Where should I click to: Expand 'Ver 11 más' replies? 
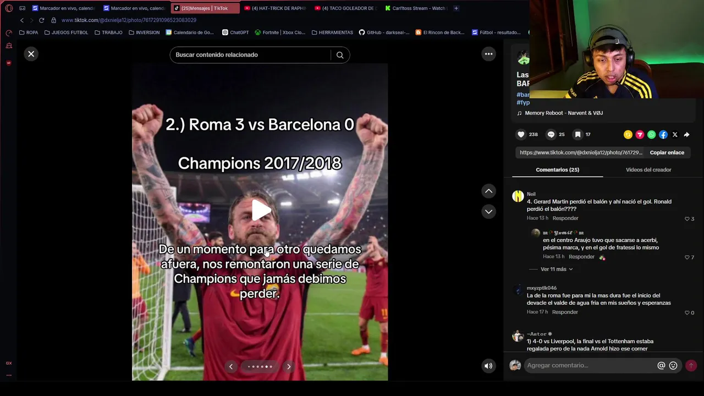557,269
